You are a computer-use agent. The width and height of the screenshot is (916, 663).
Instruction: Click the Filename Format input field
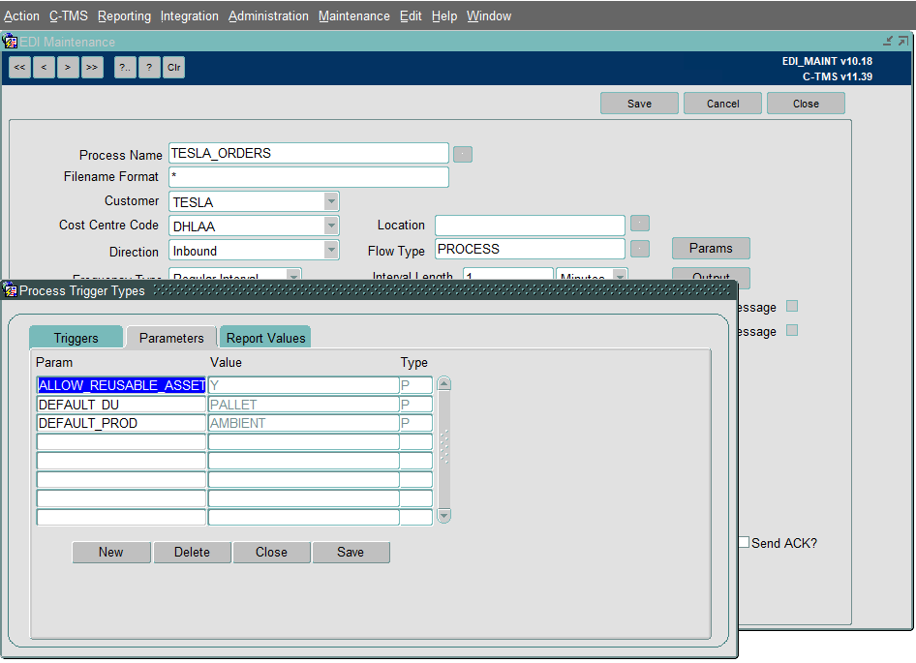point(309,177)
